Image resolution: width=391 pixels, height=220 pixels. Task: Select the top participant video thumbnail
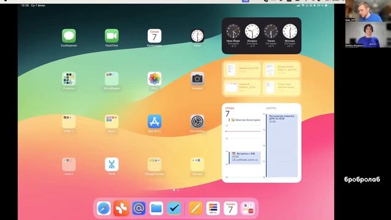(368, 11)
